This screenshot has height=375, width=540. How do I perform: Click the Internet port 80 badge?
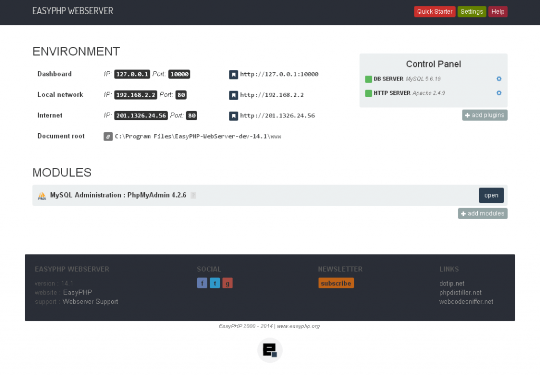click(192, 115)
